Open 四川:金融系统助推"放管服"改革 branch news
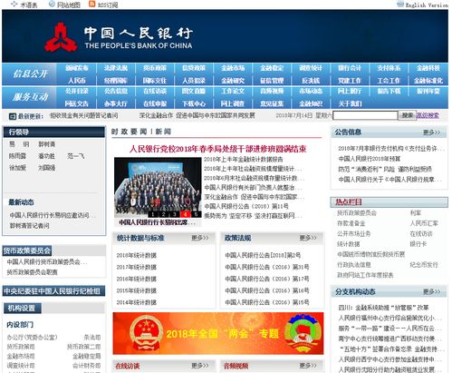 click(x=383, y=308)
